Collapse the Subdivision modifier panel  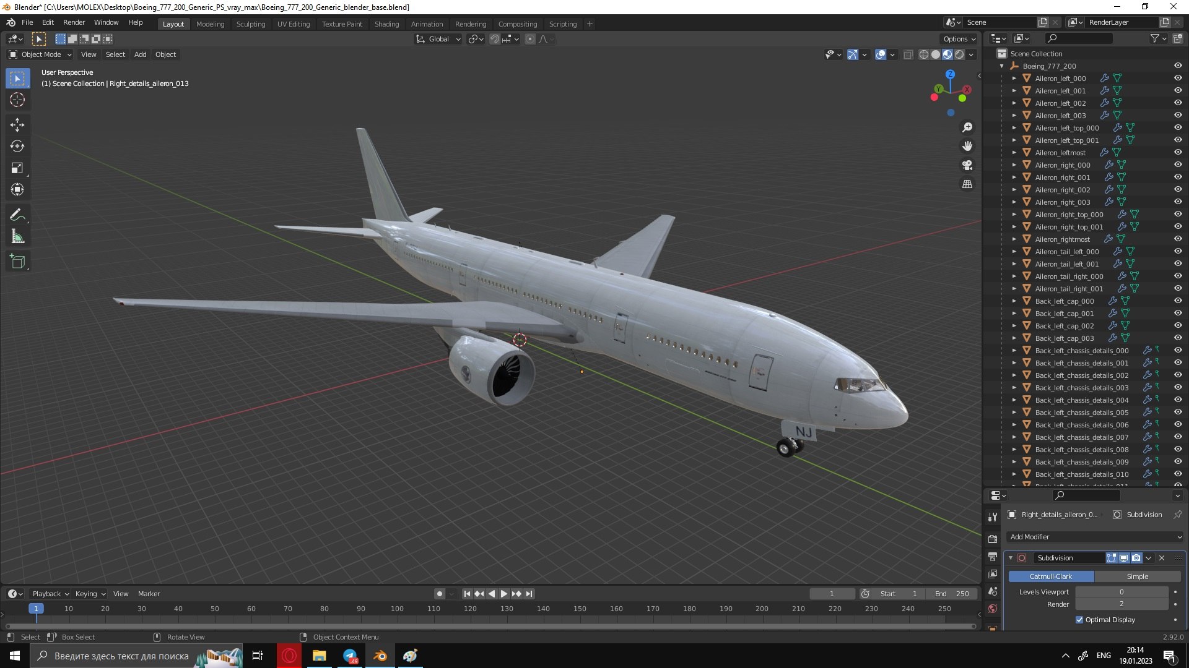coord(1011,558)
